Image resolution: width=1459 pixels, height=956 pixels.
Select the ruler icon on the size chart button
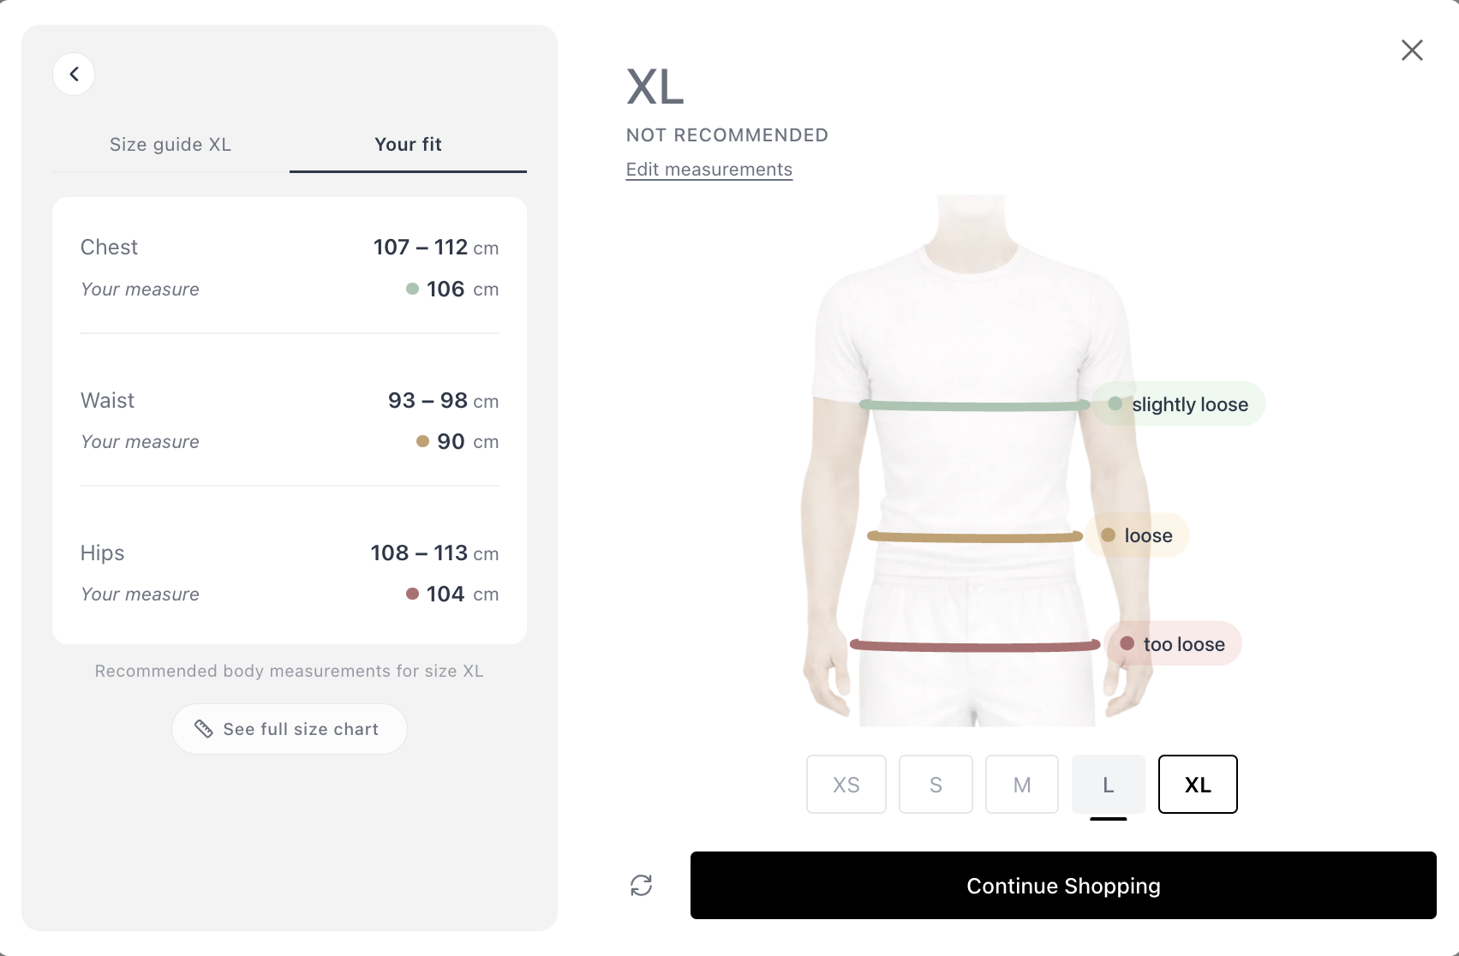point(204,728)
